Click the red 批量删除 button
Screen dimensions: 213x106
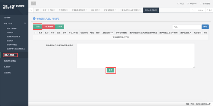click(x=49, y=27)
